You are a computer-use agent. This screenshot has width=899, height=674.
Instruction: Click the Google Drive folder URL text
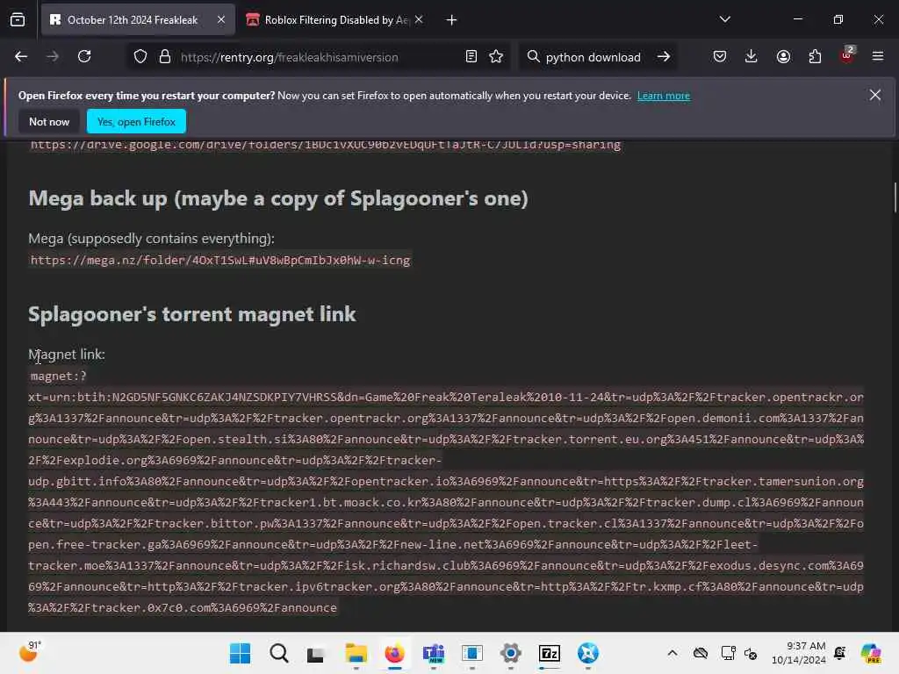tap(326, 145)
